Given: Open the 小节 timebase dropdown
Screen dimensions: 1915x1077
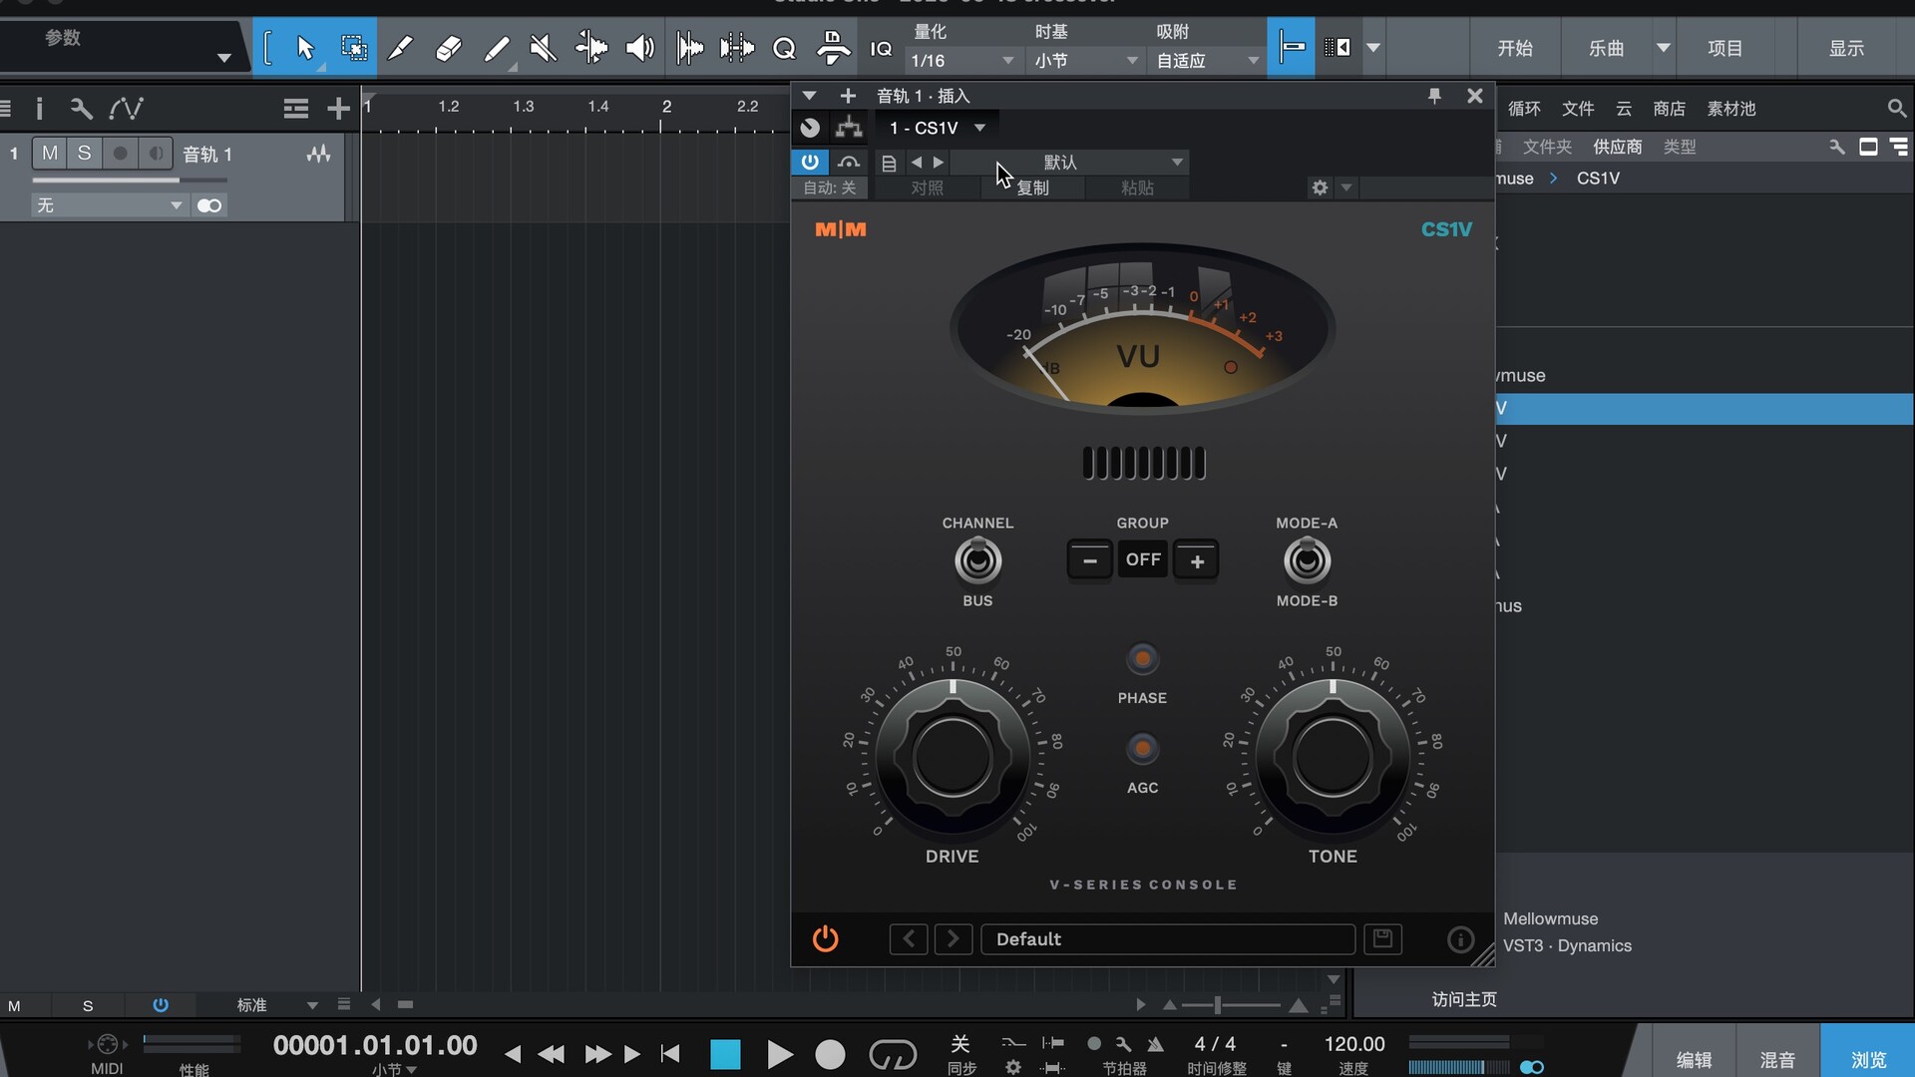Looking at the screenshot, I should pos(1086,61).
